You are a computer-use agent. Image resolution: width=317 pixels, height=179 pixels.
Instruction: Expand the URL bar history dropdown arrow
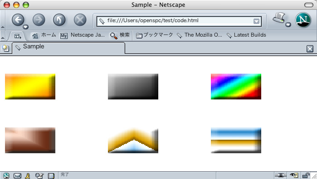(256, 21)
